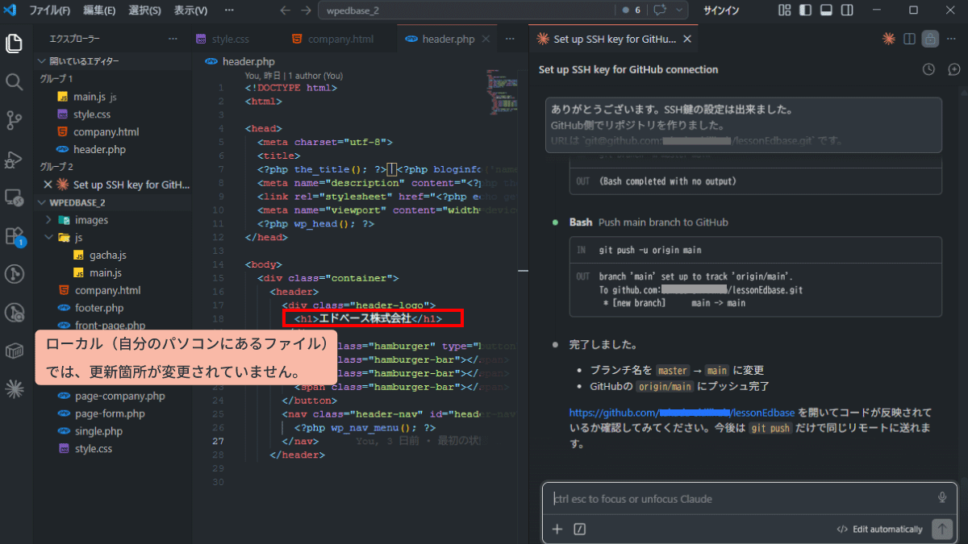The width and height of the screenshot is (968, 544).
Task: Open the Extensions view with update badge
Action: tap(14, 236)
